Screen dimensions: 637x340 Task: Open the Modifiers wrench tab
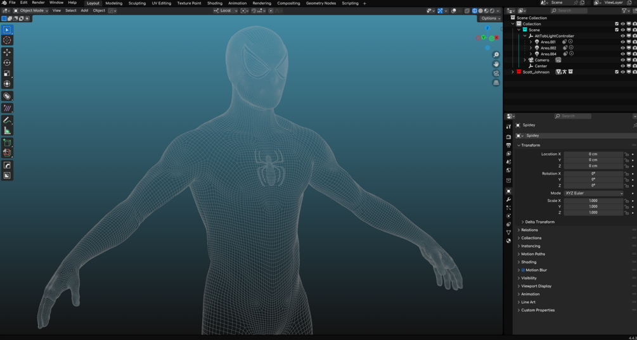pyautogui.click(x=508, y=199)
